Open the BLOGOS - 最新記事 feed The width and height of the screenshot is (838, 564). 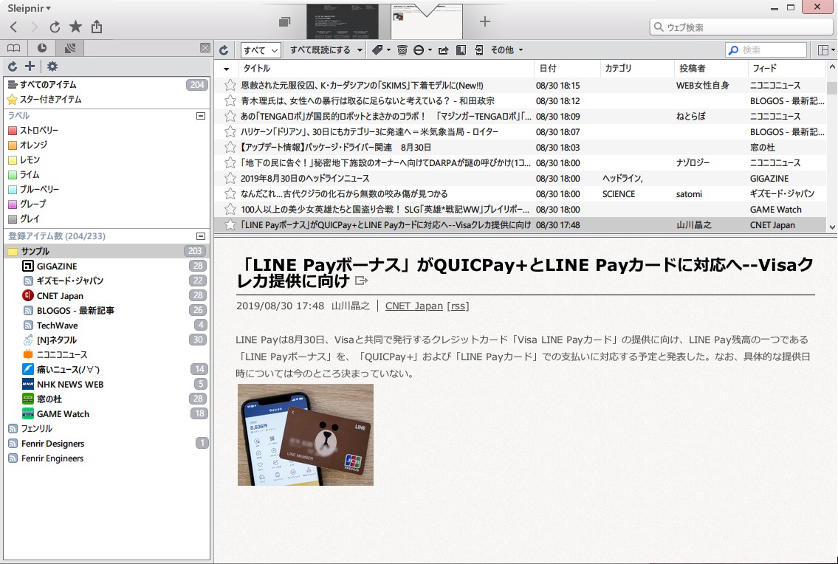(x=107, y=311)
